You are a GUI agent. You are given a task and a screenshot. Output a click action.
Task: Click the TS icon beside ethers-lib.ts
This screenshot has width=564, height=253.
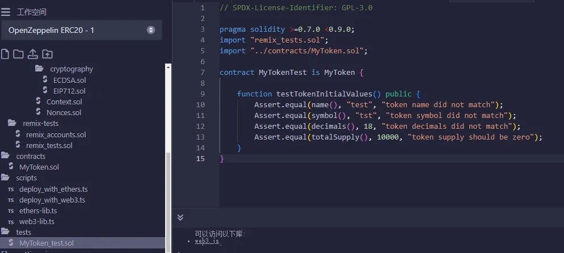tap(11, 211)
